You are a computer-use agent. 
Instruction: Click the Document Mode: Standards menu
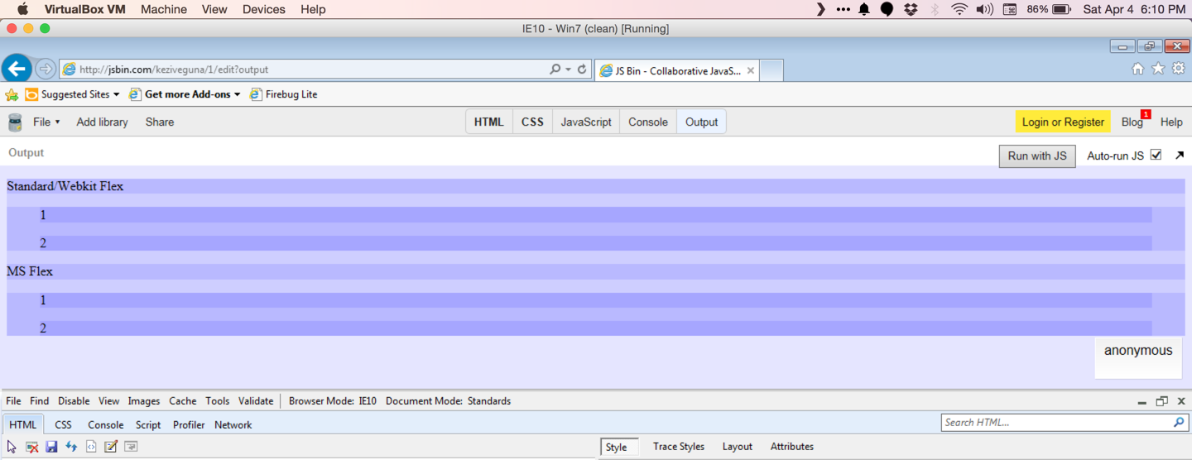tap(448, 401)
